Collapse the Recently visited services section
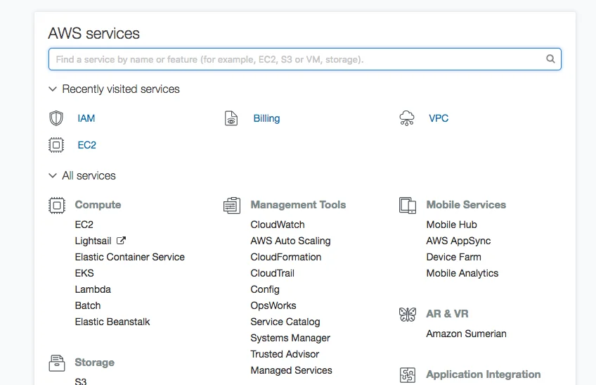This screenshot has height=385, width=596. 53,89
